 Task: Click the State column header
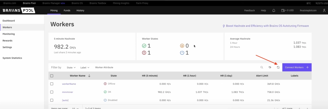point(114,76)
